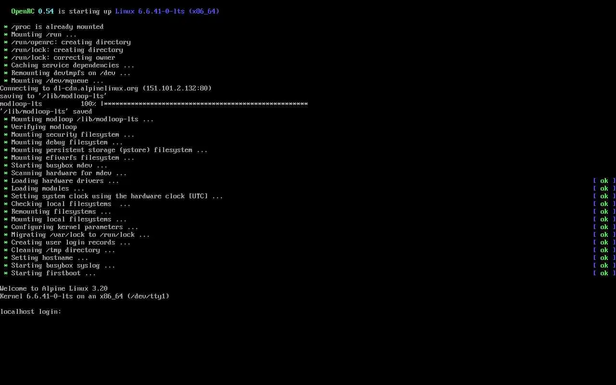
Task: Click 'Starting busybox syslog' line
Action: click(x=60, y=265)
